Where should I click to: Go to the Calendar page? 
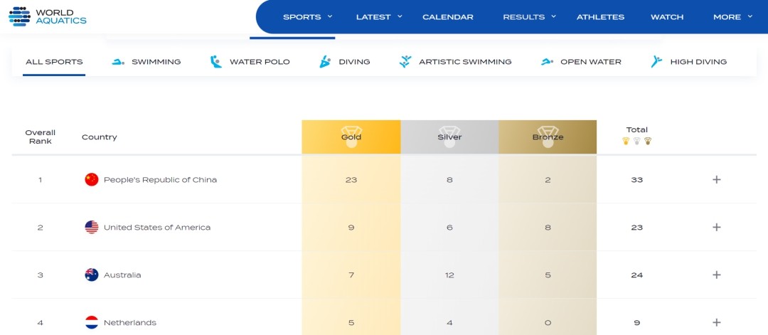coord(448,17)
